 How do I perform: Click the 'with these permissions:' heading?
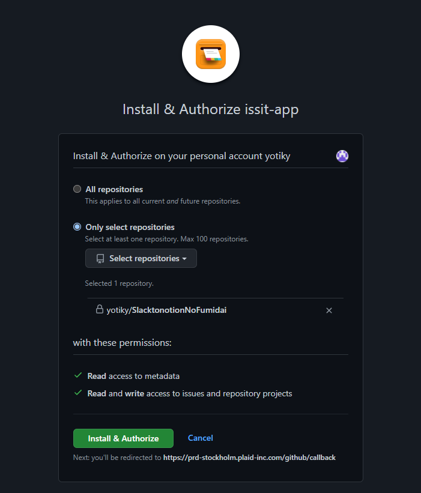123,343
